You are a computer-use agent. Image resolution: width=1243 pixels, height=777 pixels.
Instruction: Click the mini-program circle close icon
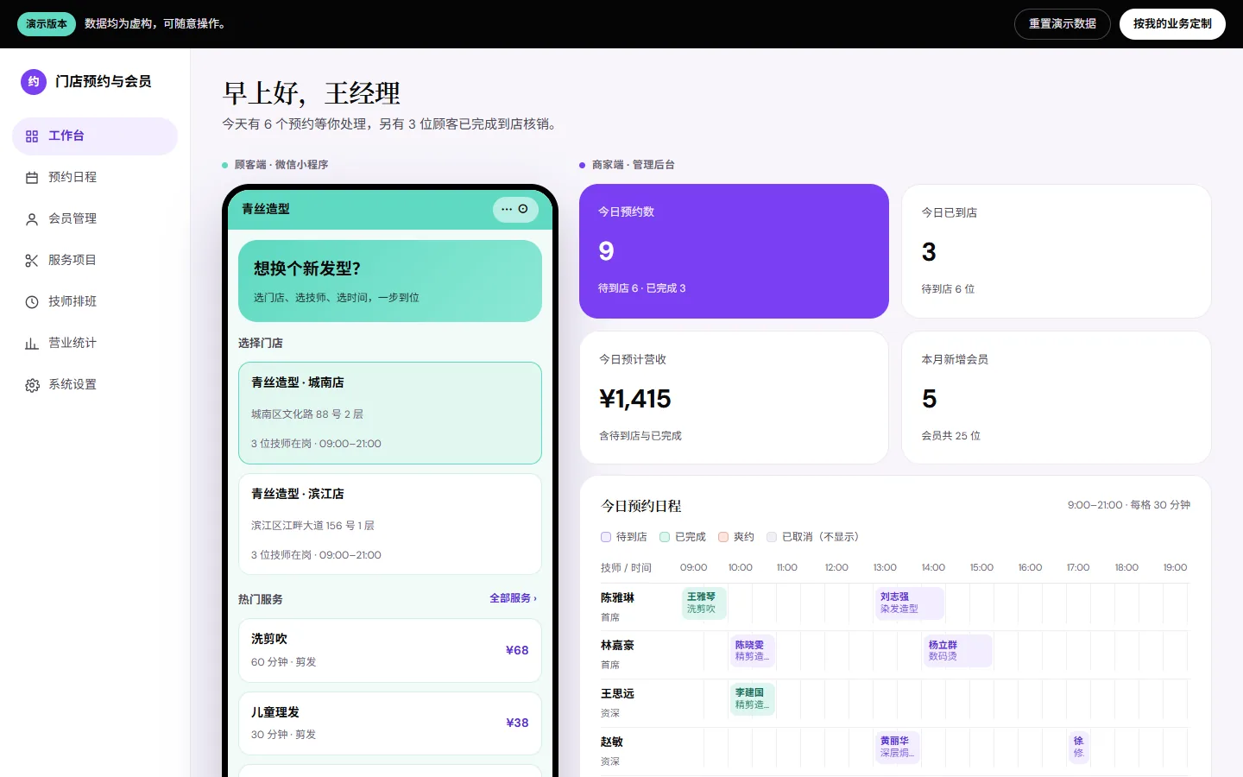coord(523,209)
